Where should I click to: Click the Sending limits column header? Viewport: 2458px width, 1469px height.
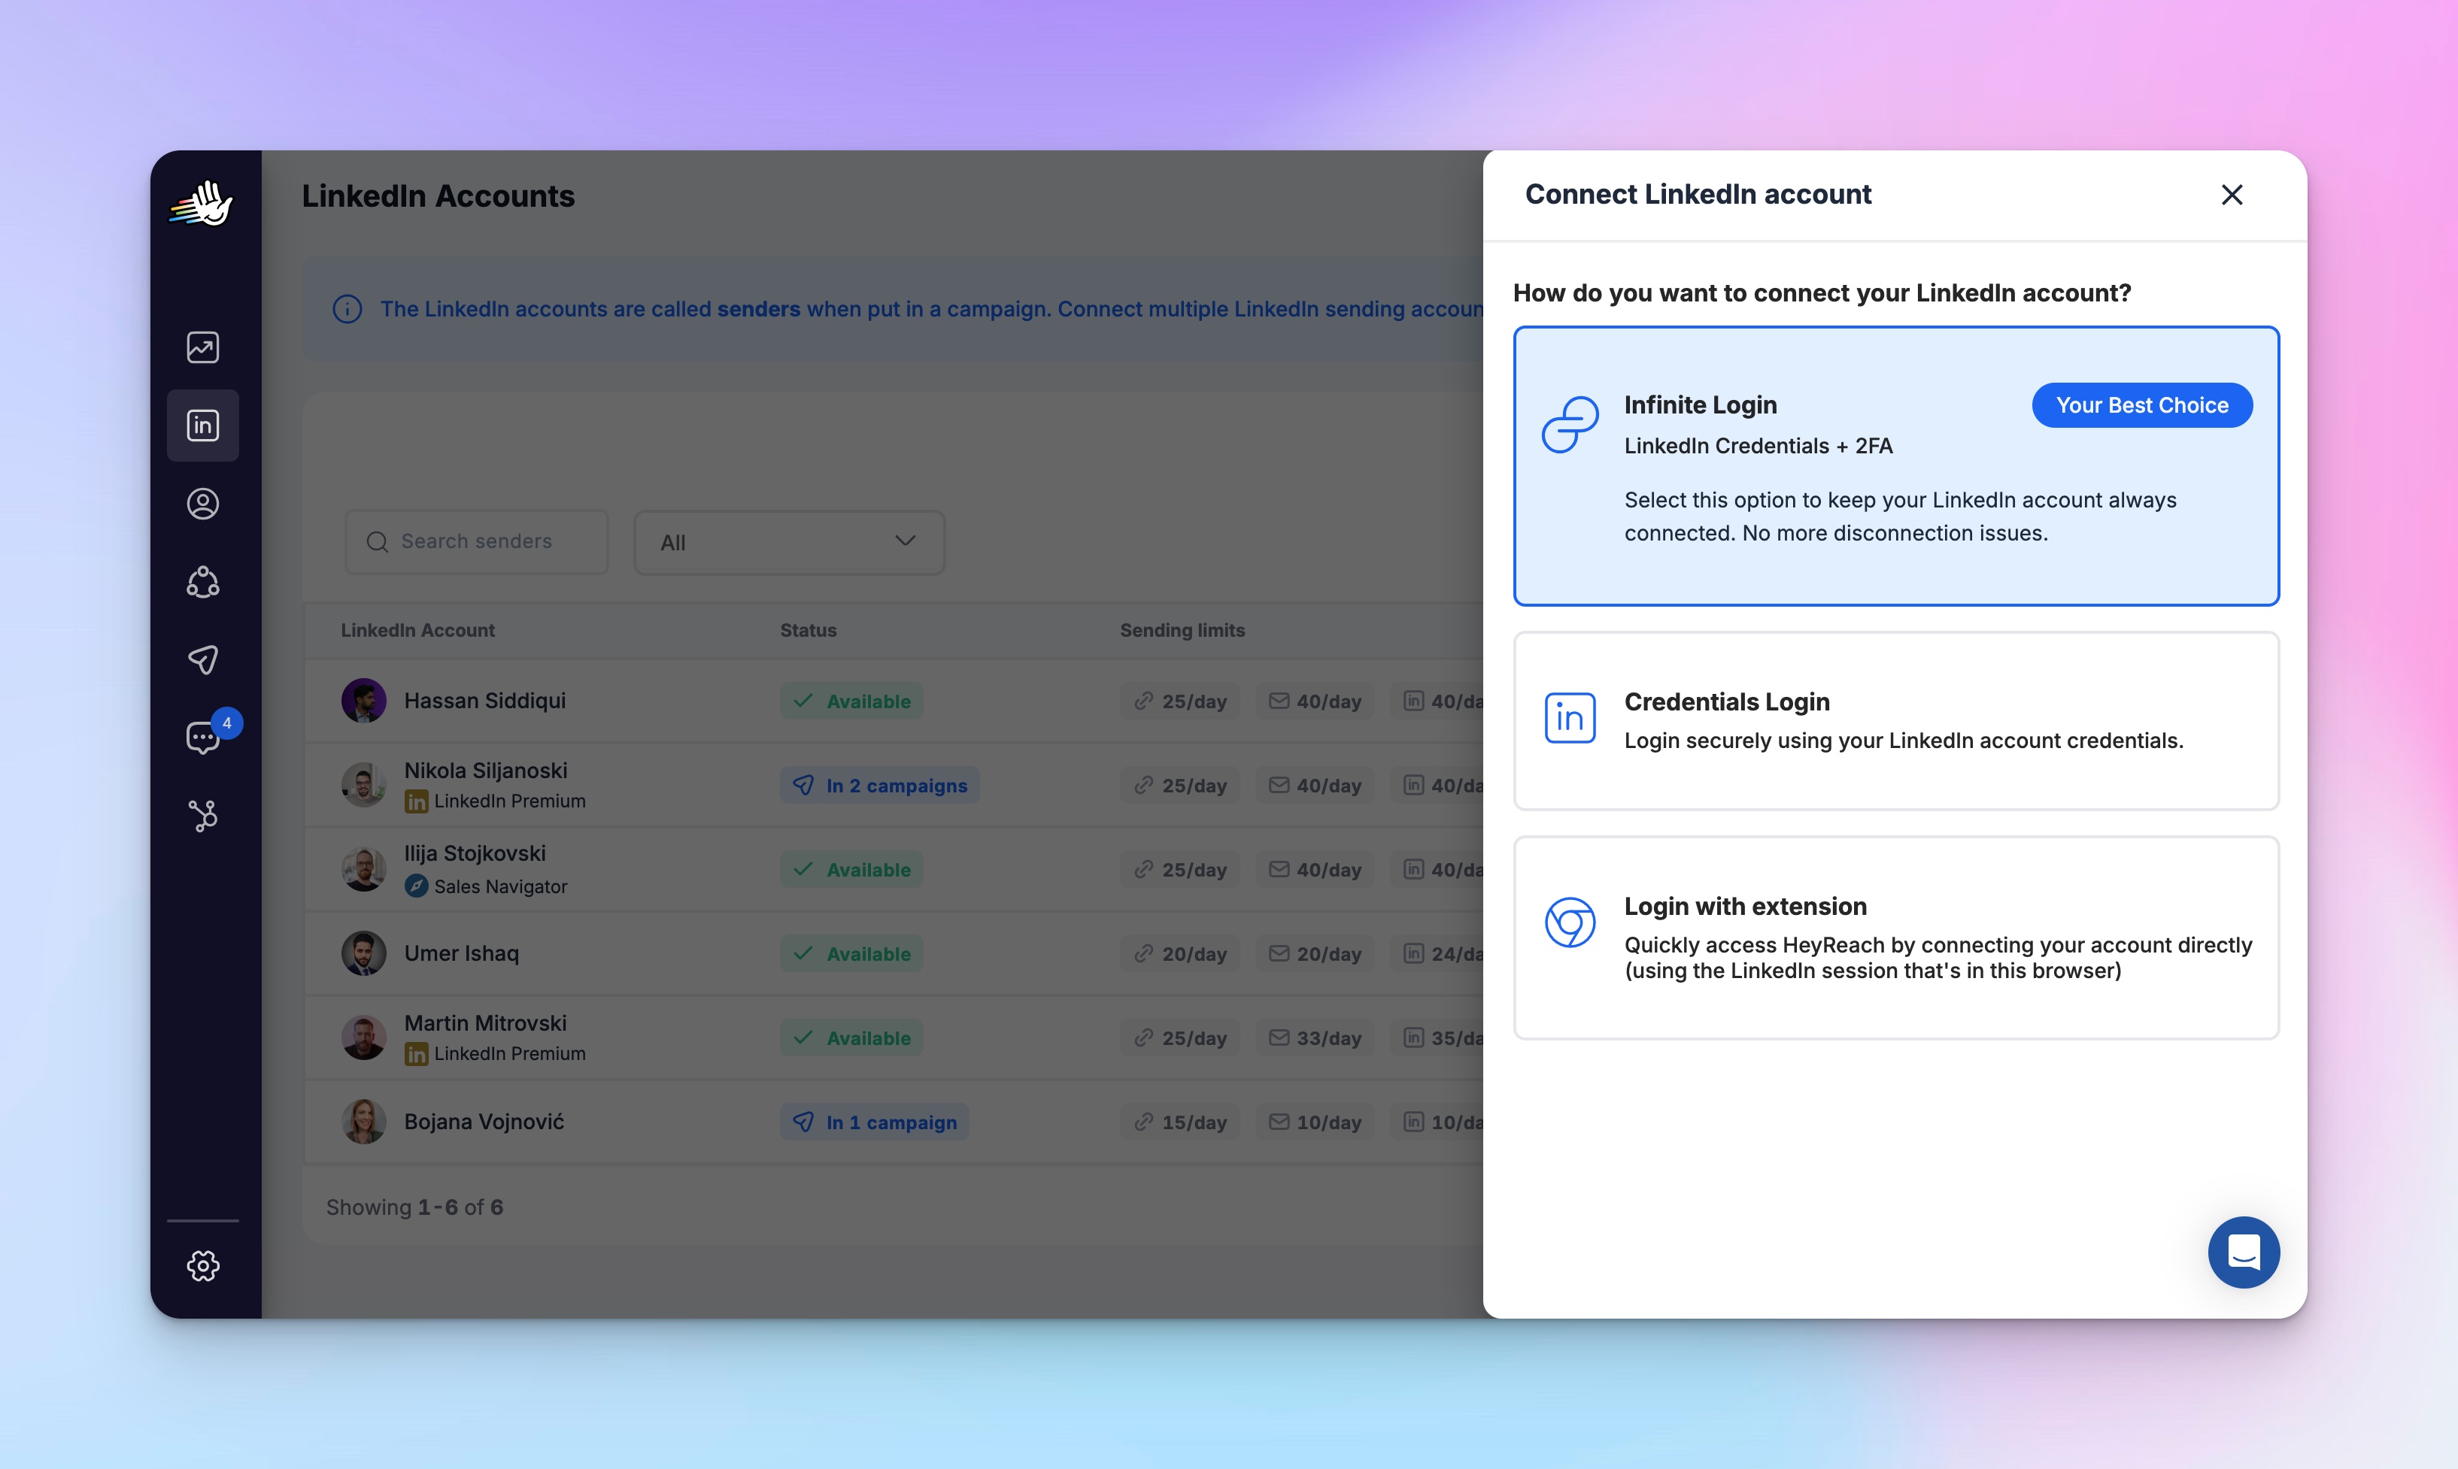[1182, 631]
